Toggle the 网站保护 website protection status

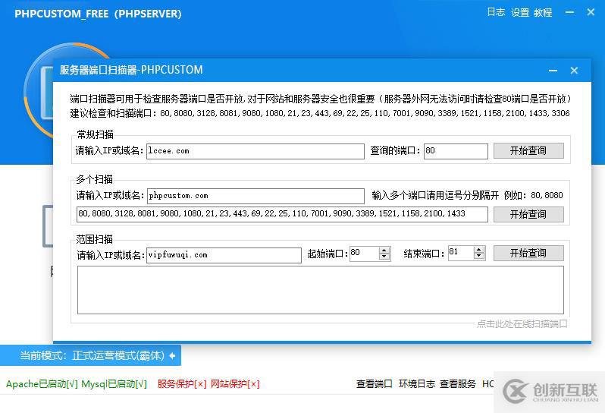click(235, 384)
